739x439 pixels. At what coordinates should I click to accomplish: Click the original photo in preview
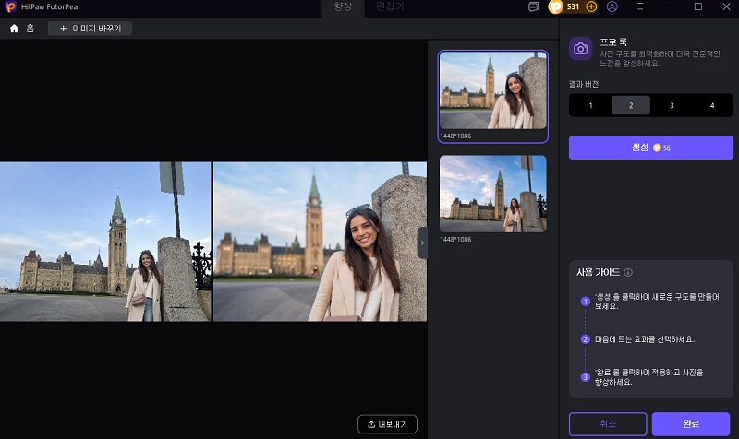point(105,242)
